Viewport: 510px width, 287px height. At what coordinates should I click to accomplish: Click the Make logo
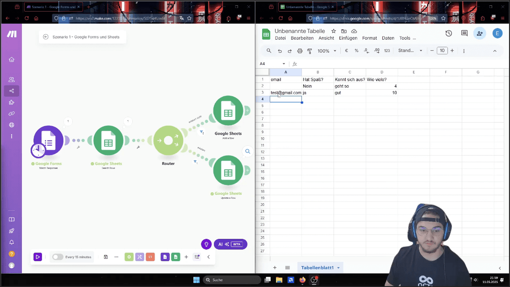pyautogui.click(x=12, y=34)
